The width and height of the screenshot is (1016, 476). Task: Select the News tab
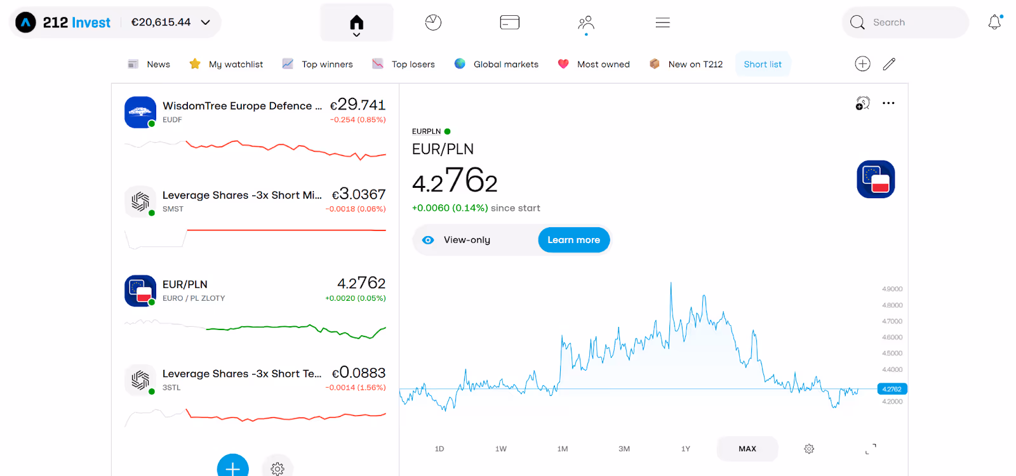(x=149, y=64)
